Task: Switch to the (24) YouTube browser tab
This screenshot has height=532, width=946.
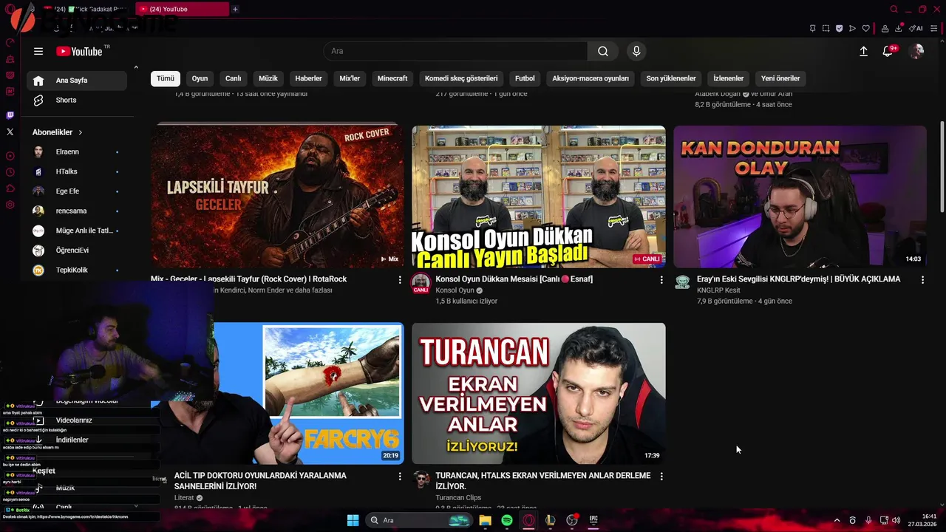Action: 183,9
